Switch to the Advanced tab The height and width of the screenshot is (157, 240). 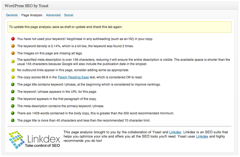coord(53,15)
